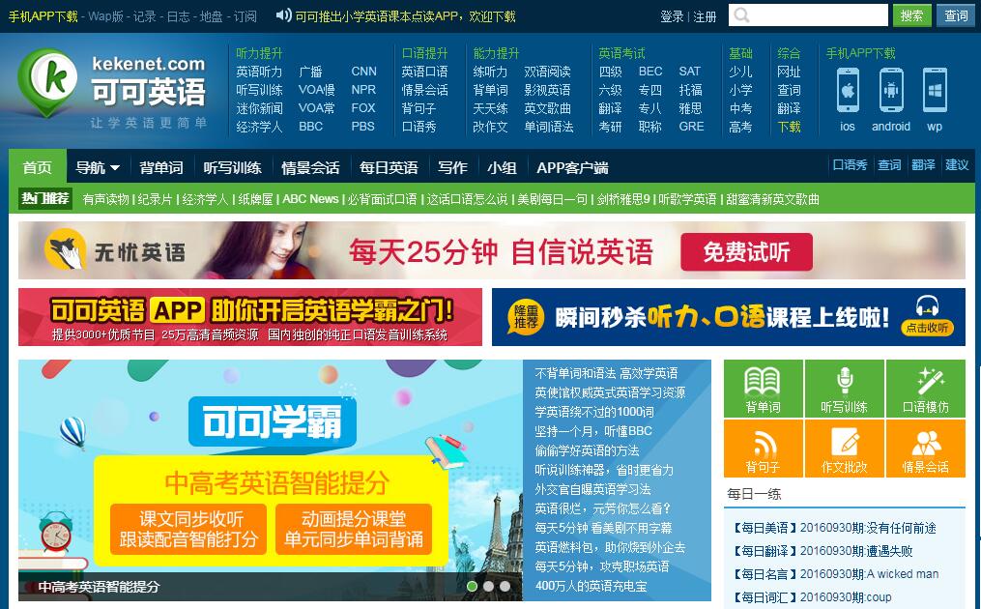Open the 情景会话 people icon tile
Screen dimensions: 981x609
point(925,449)
